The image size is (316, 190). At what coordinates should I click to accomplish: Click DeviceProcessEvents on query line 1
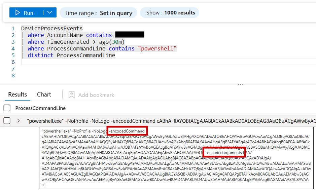point(51,28)
